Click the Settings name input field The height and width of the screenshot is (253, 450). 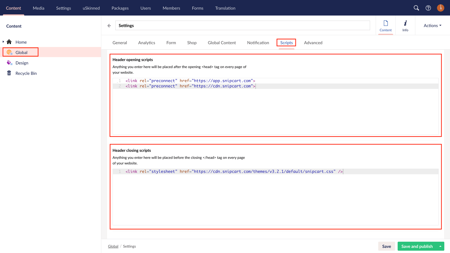(x=242, y=25)
